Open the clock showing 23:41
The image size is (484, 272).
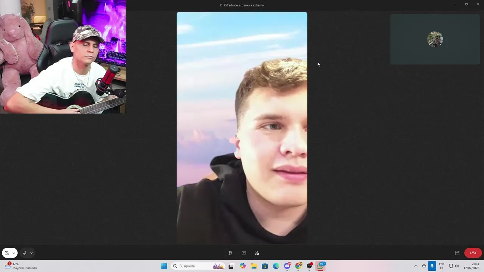point(472,266)
